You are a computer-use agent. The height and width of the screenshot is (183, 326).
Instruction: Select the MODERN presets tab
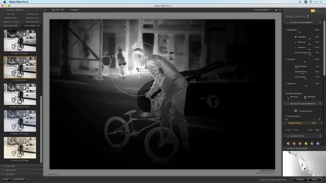[11, 18]
